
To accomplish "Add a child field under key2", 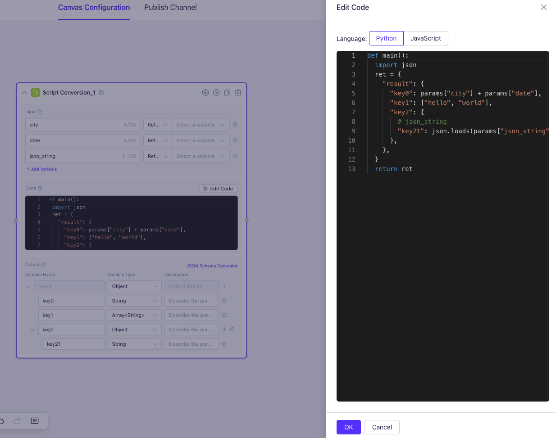I will (224, 330).
